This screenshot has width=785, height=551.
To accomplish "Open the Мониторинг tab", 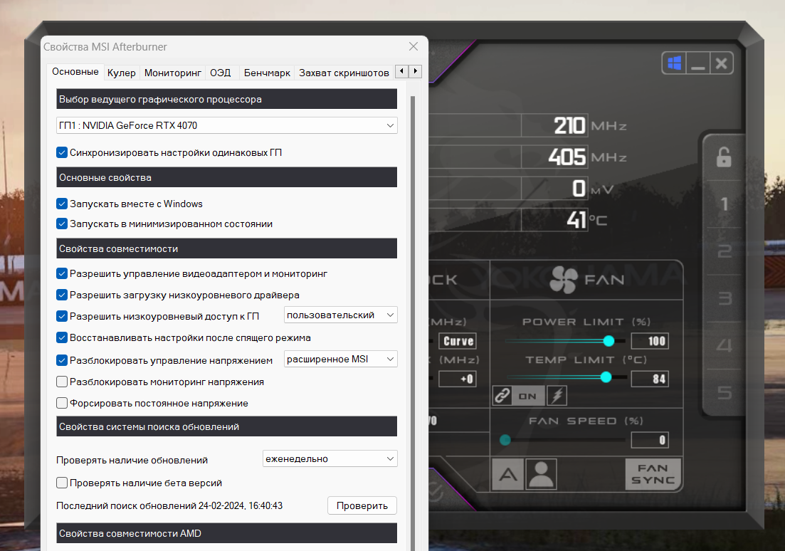I will click(x=173, y=73).
